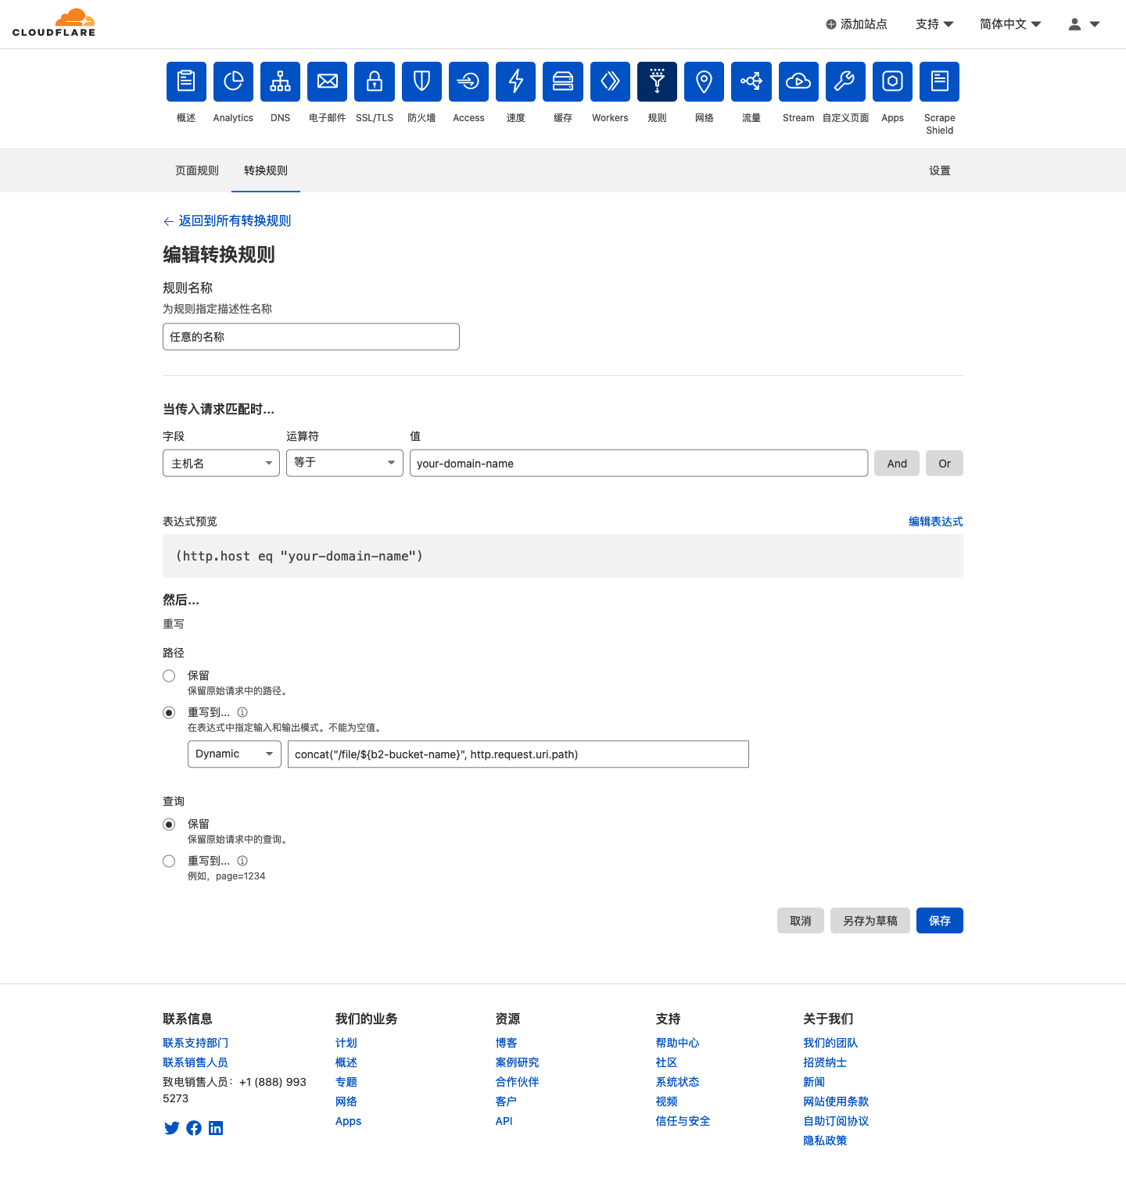The height and width of the screenshot is (1189, 1126).
Task: Switch to the 页面规则 tab
Action: pyautogui.click(x=197, y=170)
